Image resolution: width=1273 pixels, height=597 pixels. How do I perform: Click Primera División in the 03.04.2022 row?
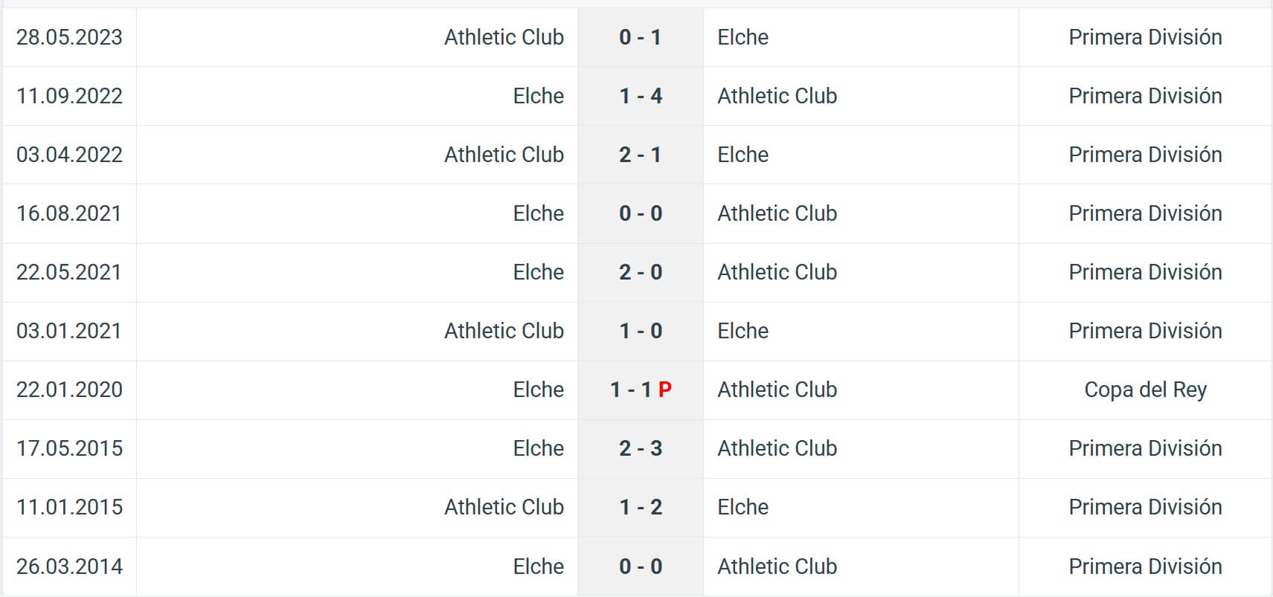click(1145, 155)
